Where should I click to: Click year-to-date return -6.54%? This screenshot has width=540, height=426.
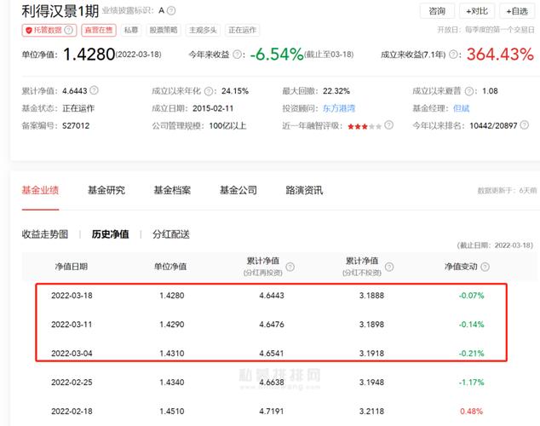277,54
